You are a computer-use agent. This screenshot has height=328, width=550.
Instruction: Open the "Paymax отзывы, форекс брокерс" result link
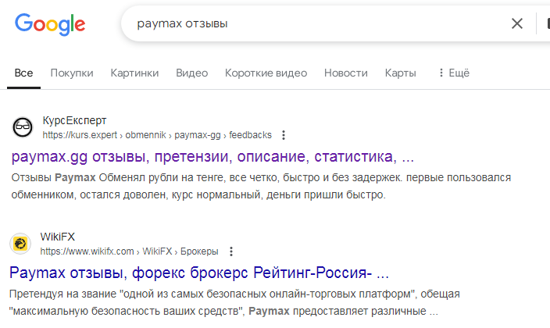(x=199, y=273)
